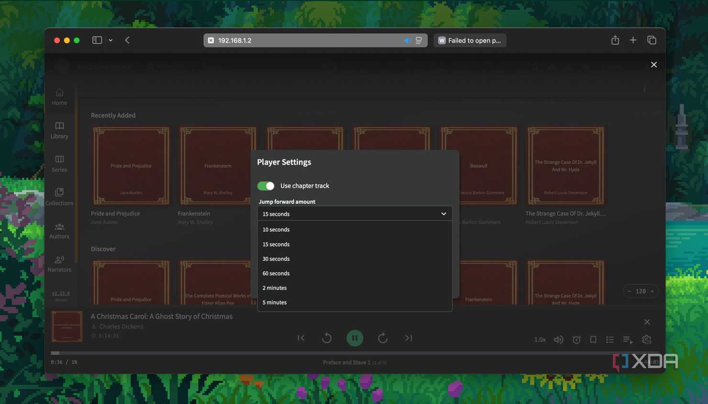Click the Preface and Stave 1 chapter label
708x404 pixels.
(x=346, y=362)
